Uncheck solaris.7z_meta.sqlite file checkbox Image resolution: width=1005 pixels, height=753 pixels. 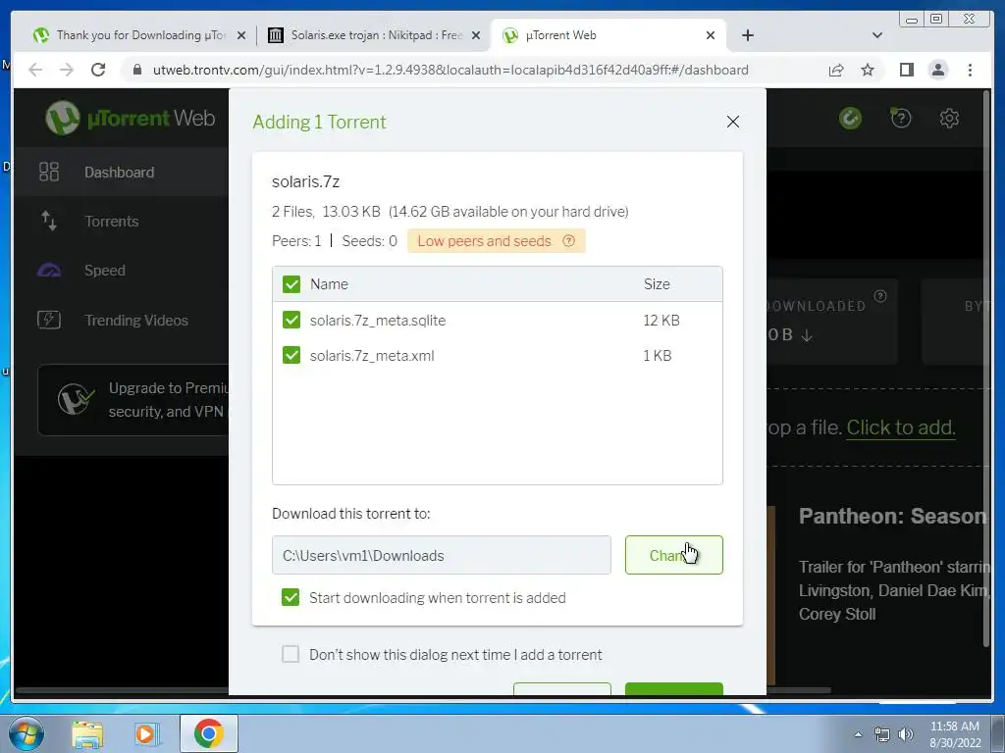(x=291, y=320)
